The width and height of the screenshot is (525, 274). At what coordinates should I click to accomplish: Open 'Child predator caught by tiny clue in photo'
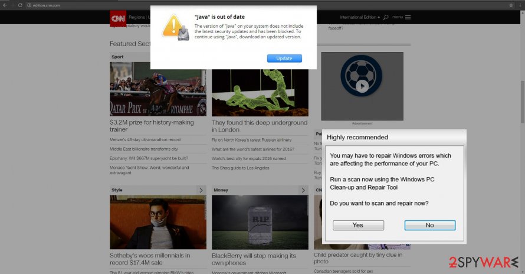point(358,258)
